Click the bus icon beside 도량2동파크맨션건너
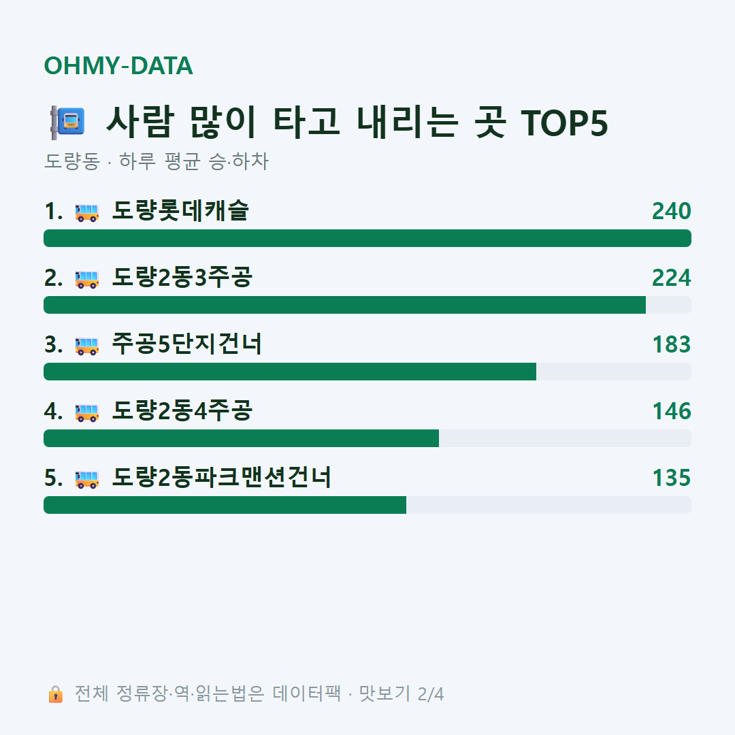This screenshot has width=735, height=735. (86, 479)
